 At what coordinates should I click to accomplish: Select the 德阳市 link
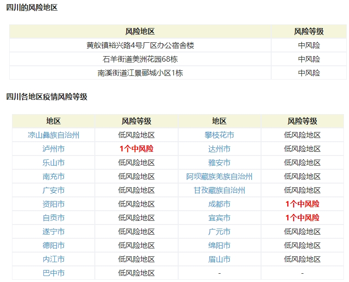pyautogui.click(x=53, y=246)
